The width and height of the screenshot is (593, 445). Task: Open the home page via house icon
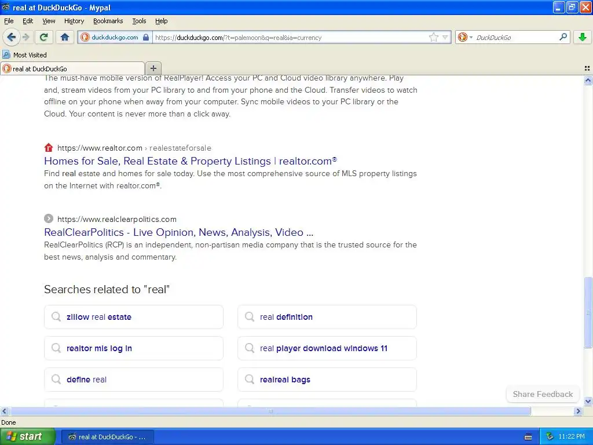tap(65, 37)
